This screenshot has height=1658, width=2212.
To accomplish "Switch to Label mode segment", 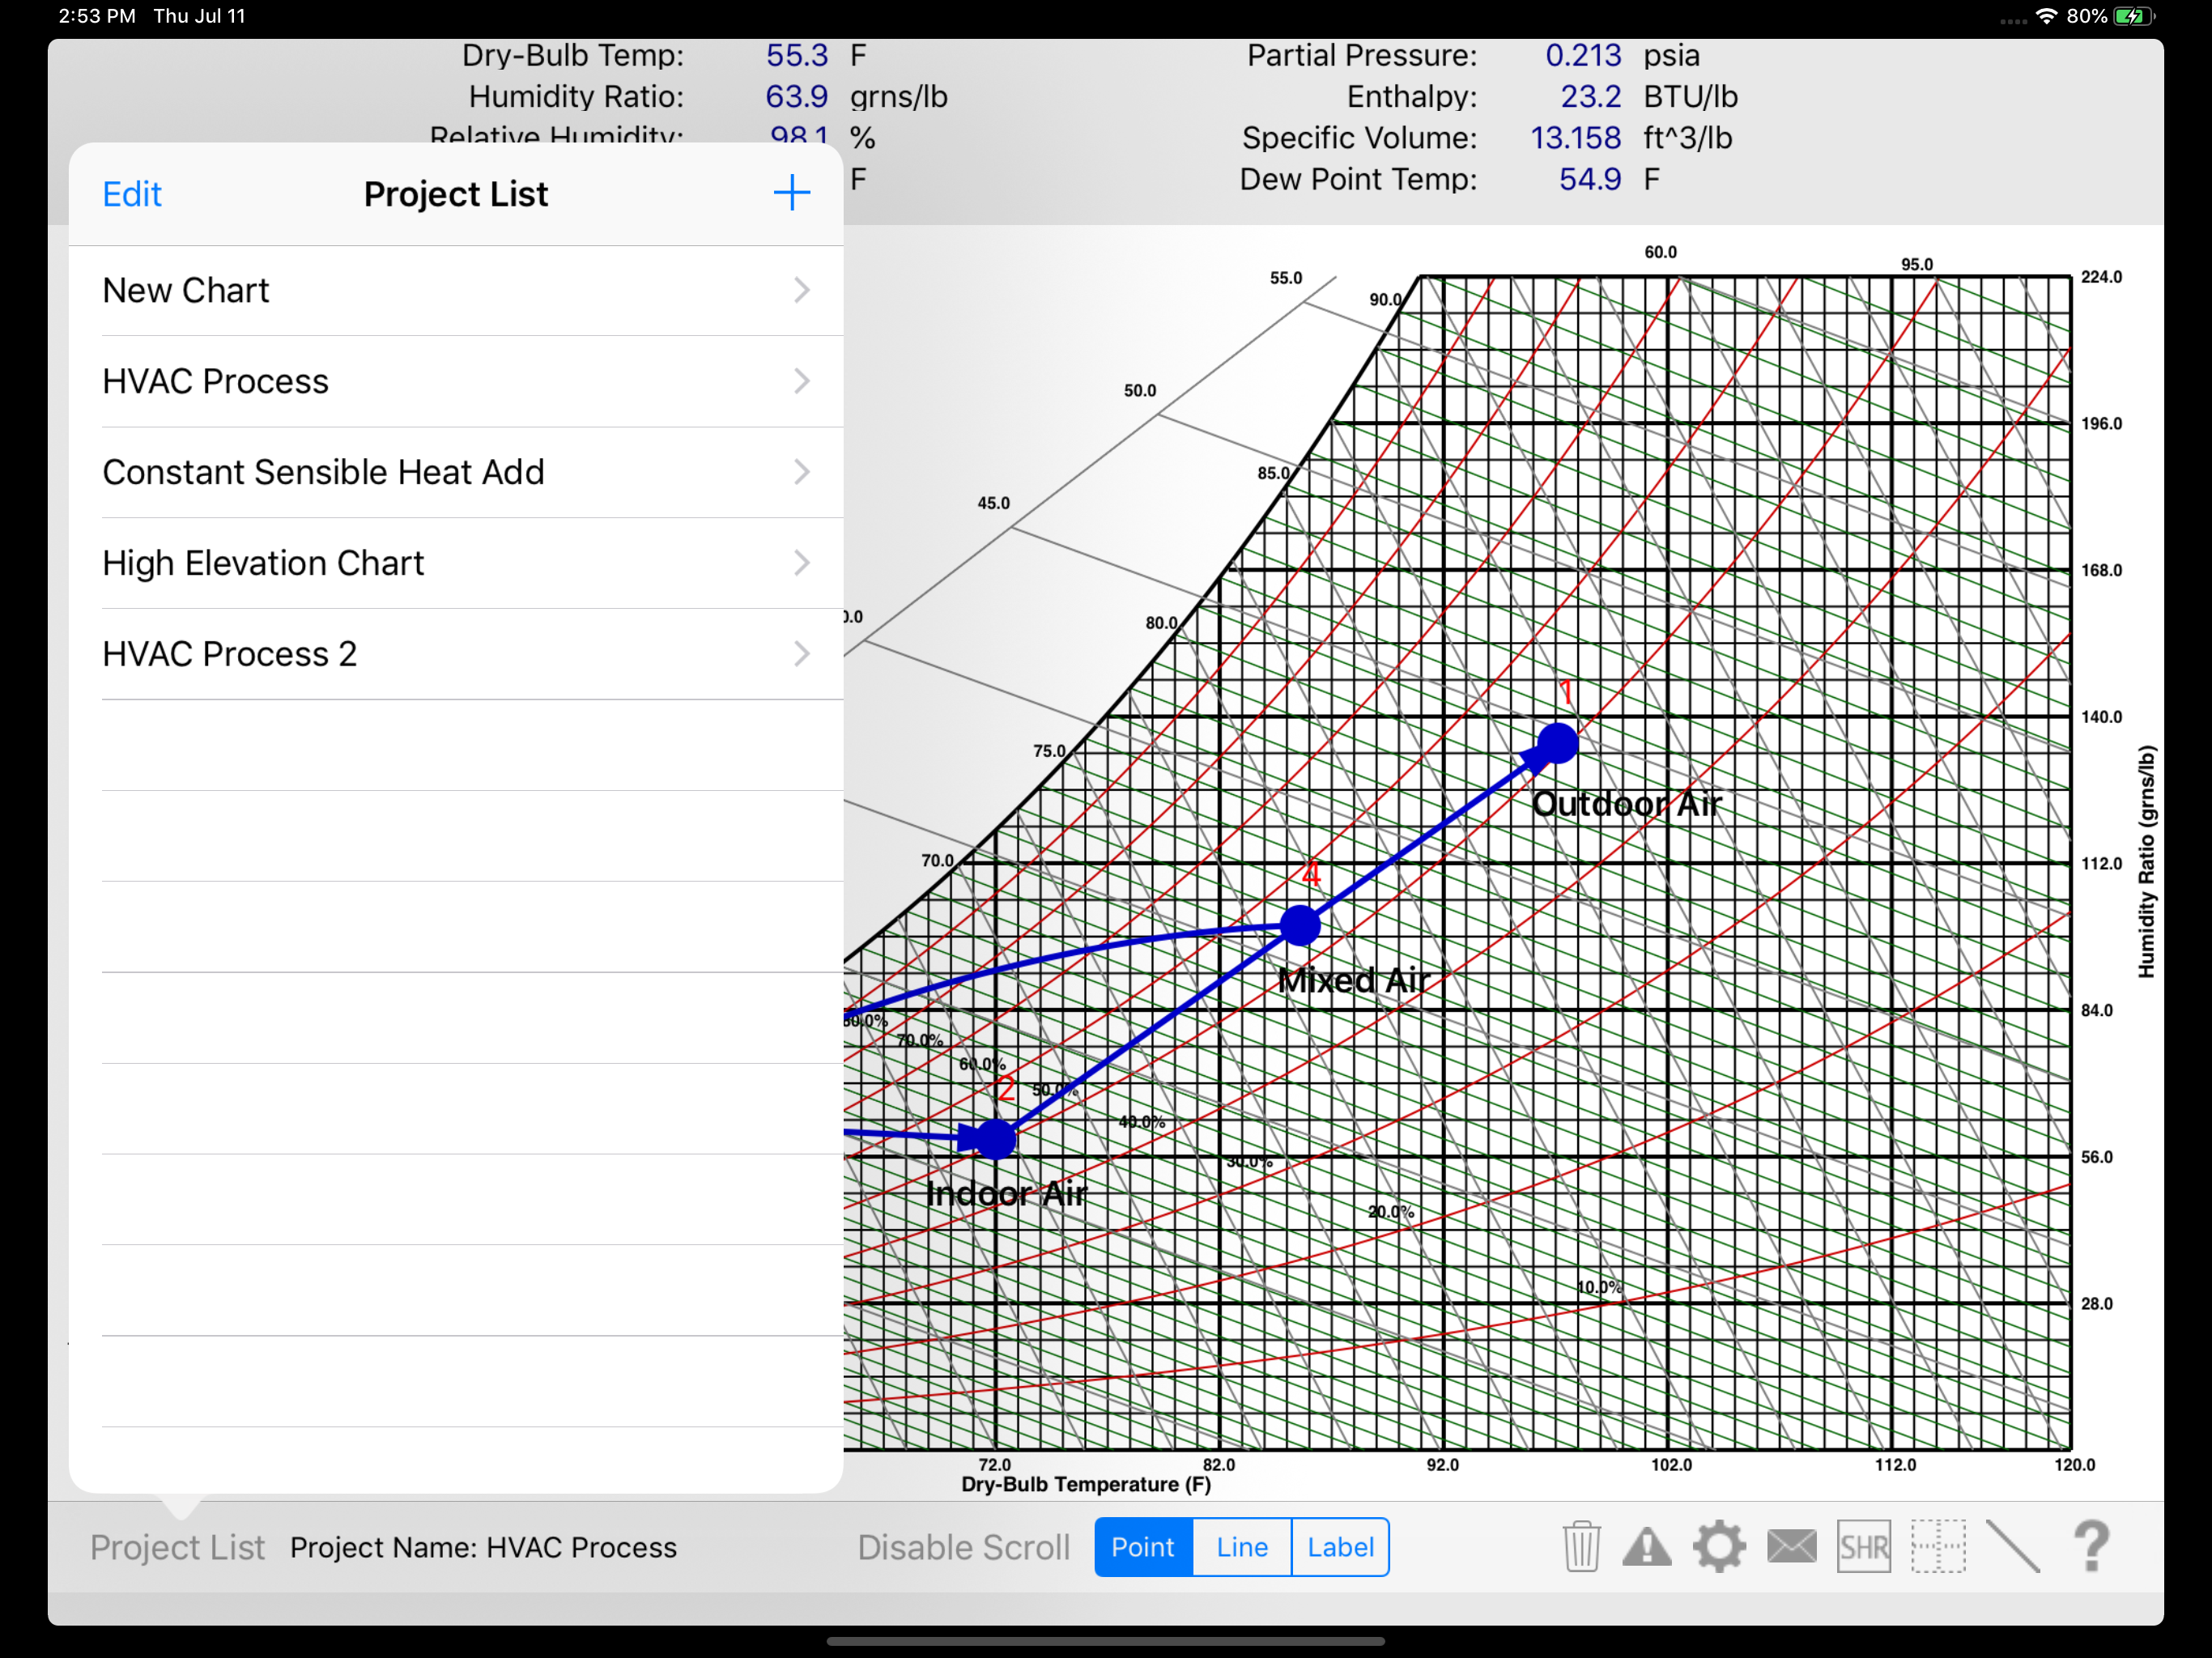I will (x=1340, y=1546).
